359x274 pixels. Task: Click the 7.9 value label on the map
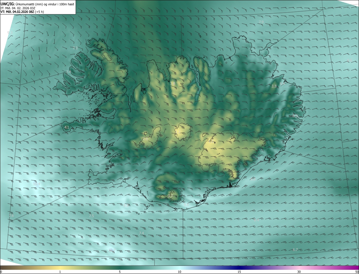pyautogui.click(x=261, y=22)
